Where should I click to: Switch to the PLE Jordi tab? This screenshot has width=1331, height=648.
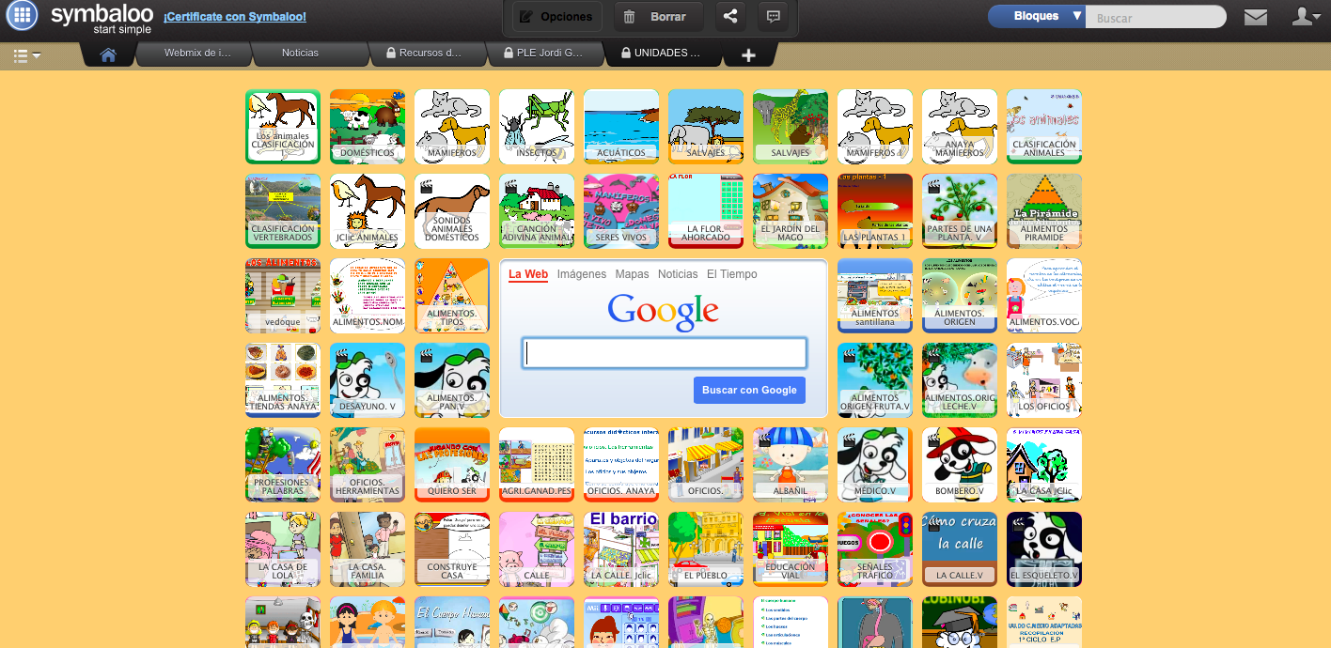point(542,54)
